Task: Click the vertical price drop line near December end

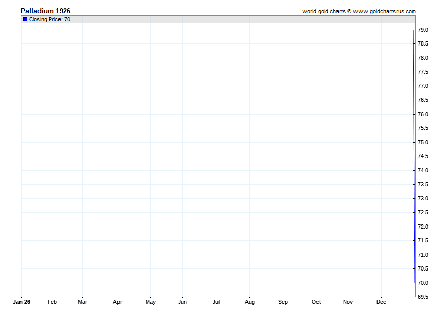Action: [x=414, y=156]
